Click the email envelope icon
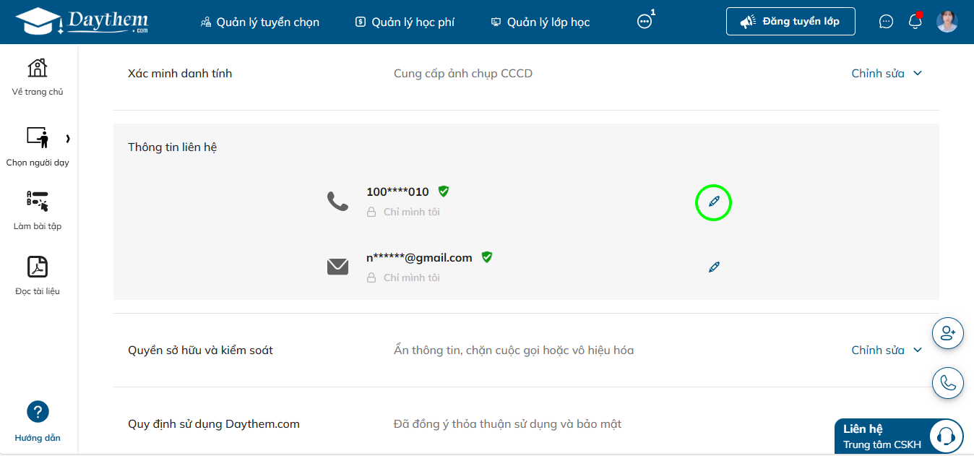The width and height of the screenshot is (974, 456). point(337,267)
